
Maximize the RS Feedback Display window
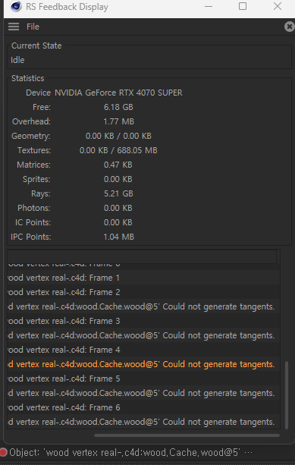coord(243,6)
